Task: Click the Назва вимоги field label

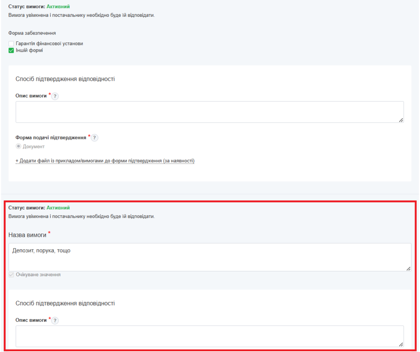Action: [x=27, y=235]
